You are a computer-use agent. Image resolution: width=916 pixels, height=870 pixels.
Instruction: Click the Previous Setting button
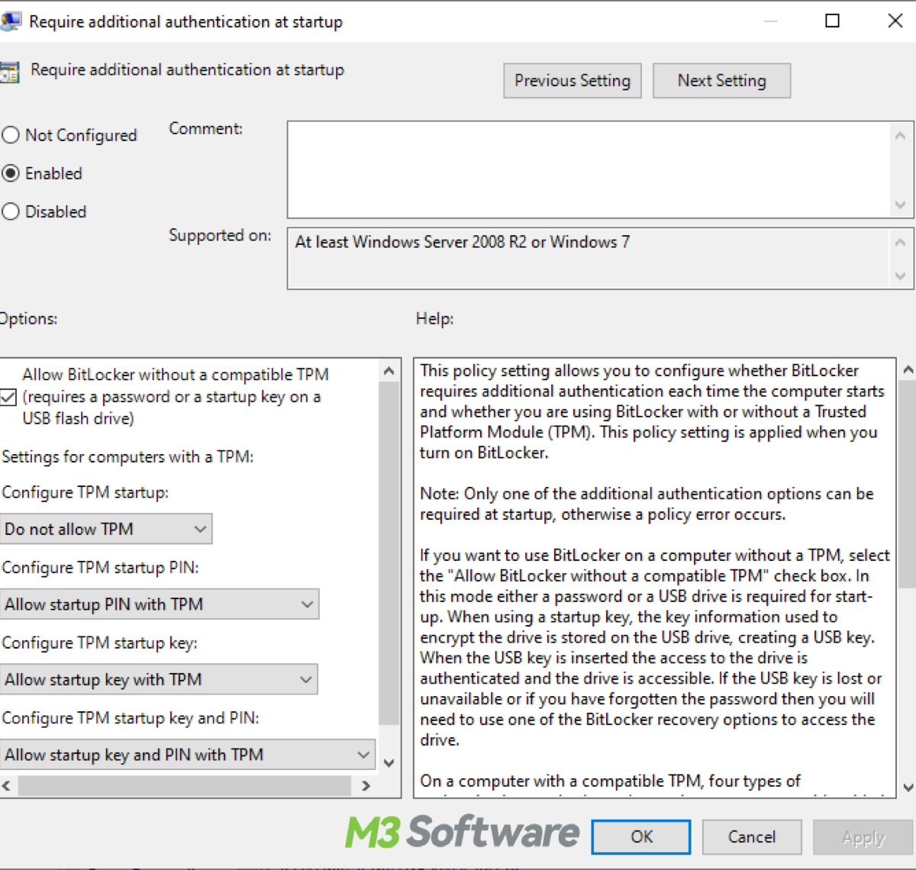pyautogui.click(x=572, y=81)
